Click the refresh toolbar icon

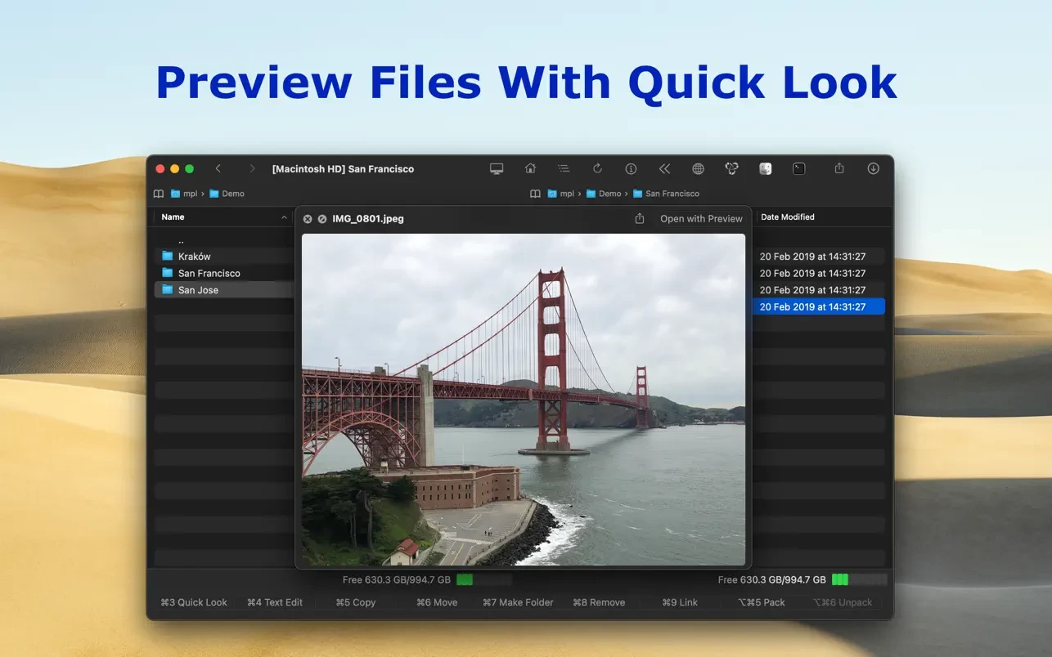pos(597,168)
